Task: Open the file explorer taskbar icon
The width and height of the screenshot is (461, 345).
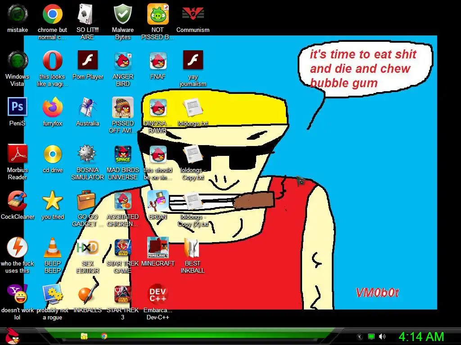Action: coord(84,336)
